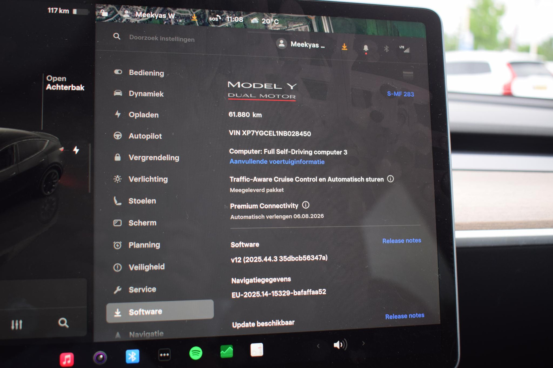Tap the VIN XP7YGCEL1NB028450 text
The width and height of the screenshot is (553, 368).
point(270,133)
